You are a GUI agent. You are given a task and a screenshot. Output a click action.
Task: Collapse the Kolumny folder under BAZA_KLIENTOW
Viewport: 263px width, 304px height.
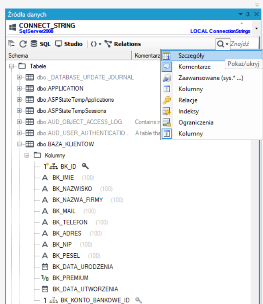coord(27,155)
